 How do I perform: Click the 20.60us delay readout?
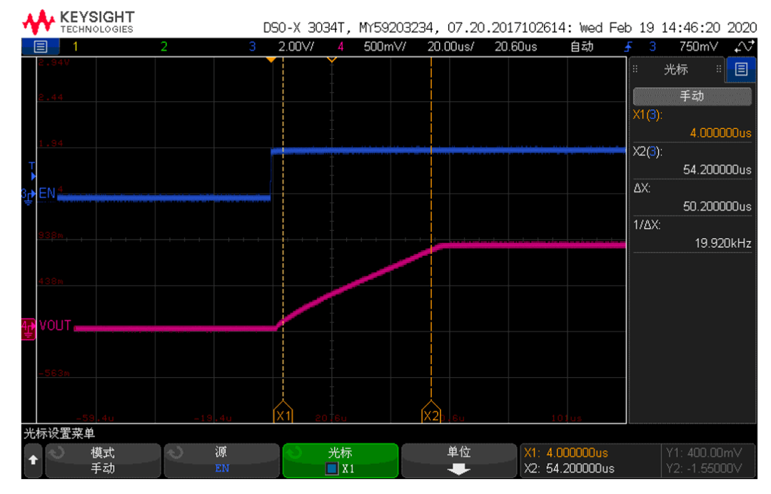(515, 46)
